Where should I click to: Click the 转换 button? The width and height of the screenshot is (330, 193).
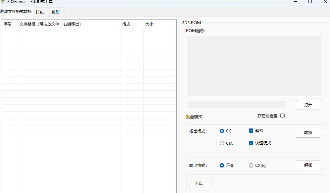coord(308,133)
